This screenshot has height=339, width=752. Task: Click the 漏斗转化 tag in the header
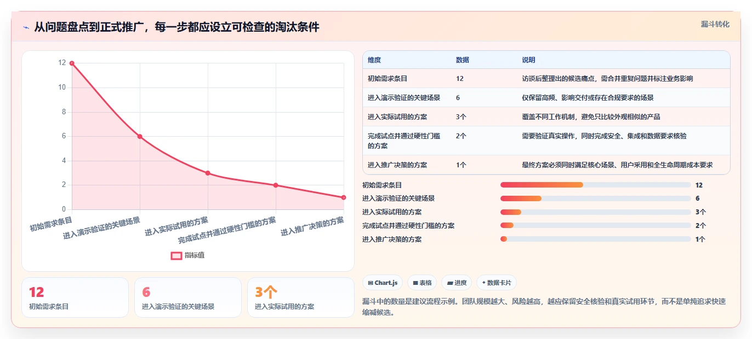[x=715, y=24]
